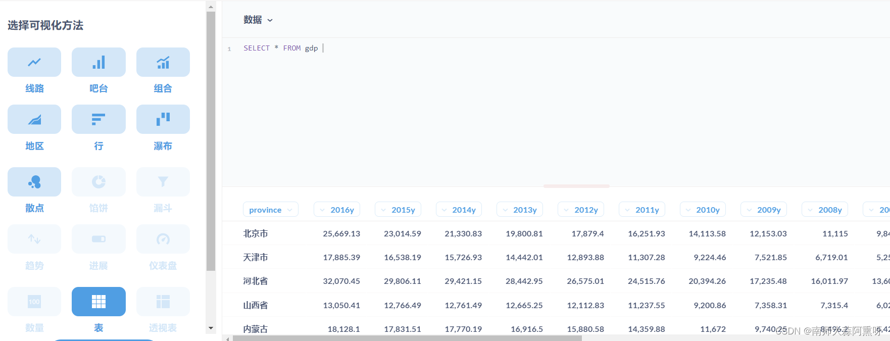Image resolution: width=890 pixels, height=341 pixels.
Task: Click the sidebar scrollbar up arrow
Action: pyautogui.click(x=211, y=7)
